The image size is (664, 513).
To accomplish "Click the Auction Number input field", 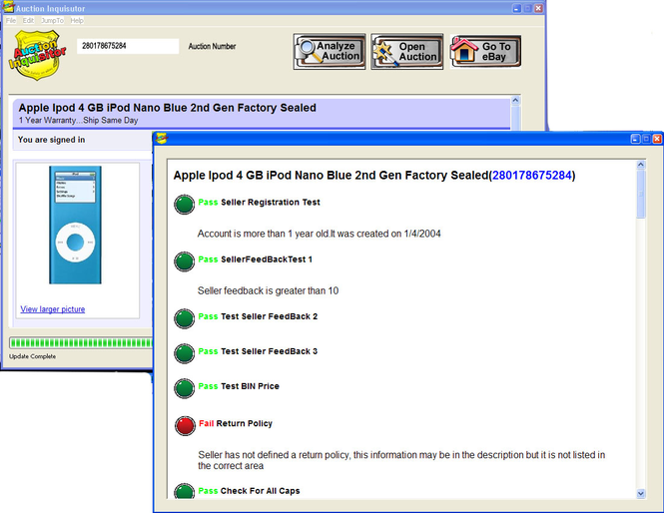I will (127, 46).
